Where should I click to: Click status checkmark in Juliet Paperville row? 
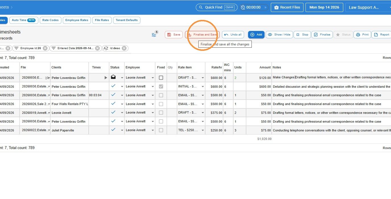[113, 129]
